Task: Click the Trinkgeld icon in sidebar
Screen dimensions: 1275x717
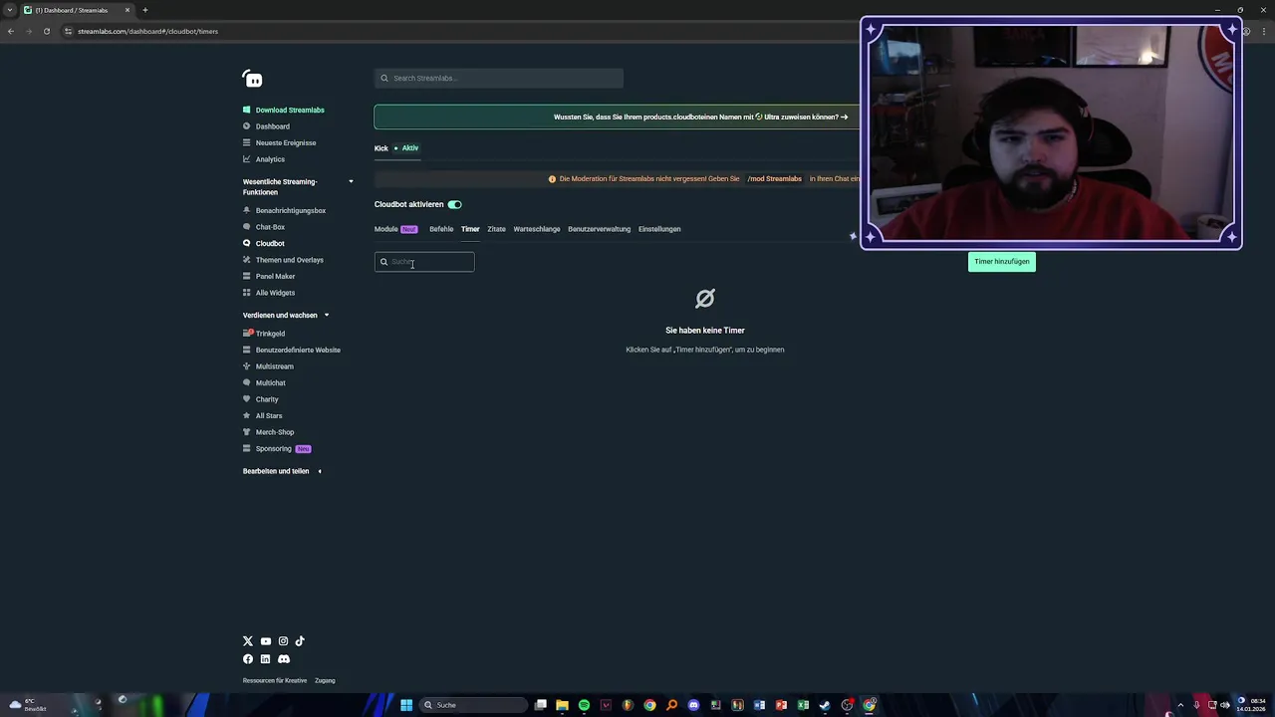Action: [247, 334]
